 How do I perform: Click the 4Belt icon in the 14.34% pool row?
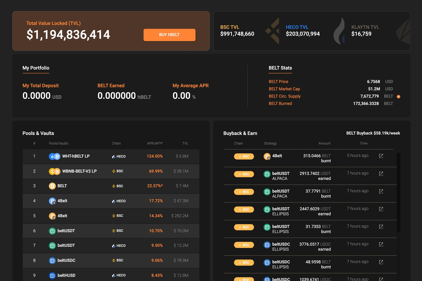point(52,216)
